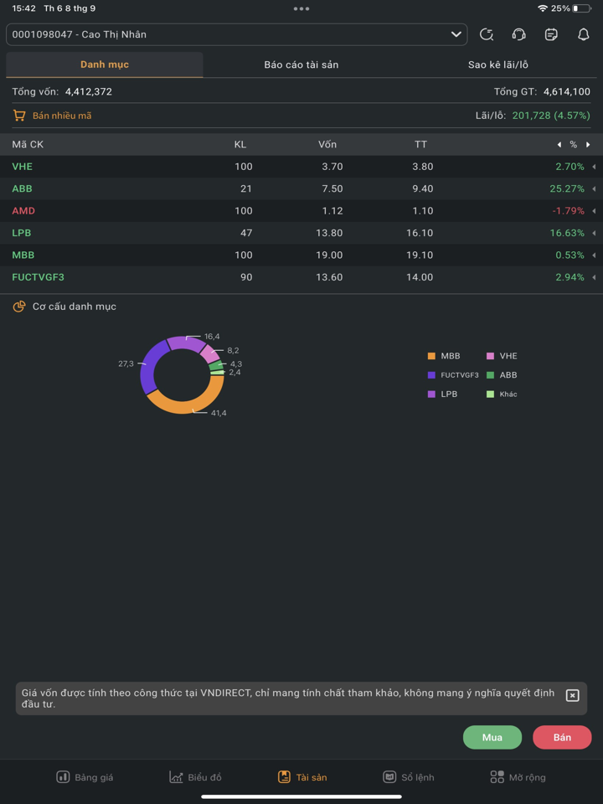Open customer support headset icon
Image resolution: width=603 pixels, height=804 pixels.
[518, 34]
